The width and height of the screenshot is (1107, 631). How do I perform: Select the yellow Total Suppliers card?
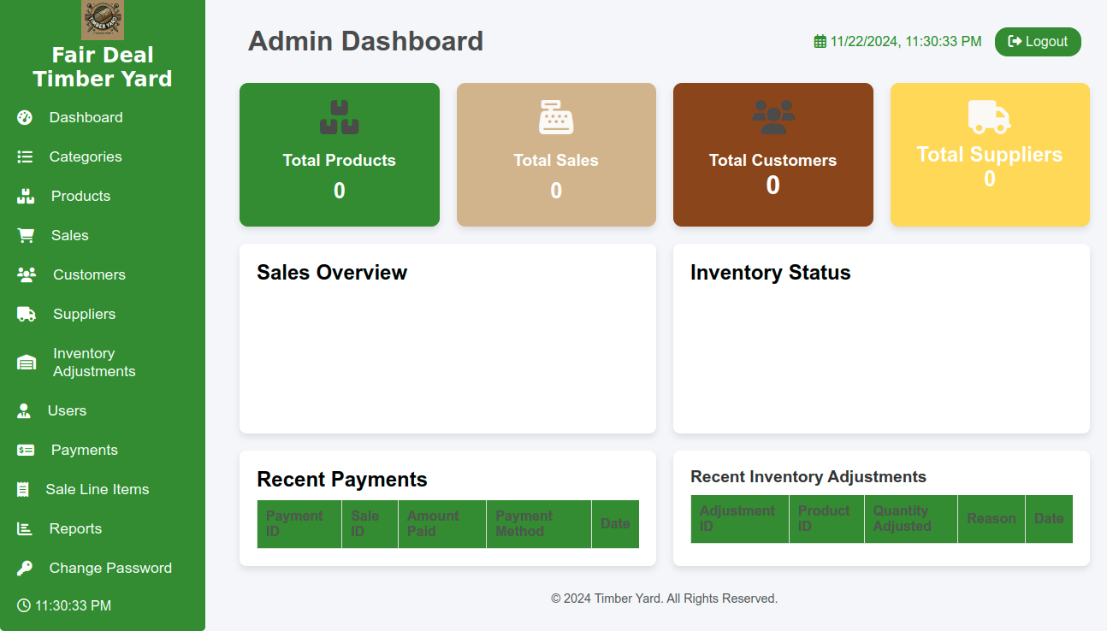click(990, 155)
